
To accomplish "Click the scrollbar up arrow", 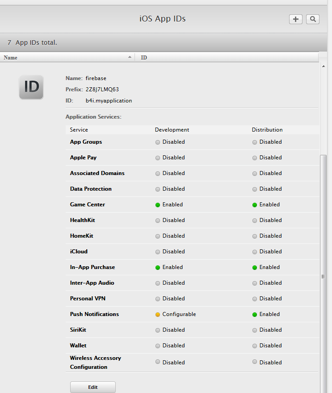I will (324, 66).
